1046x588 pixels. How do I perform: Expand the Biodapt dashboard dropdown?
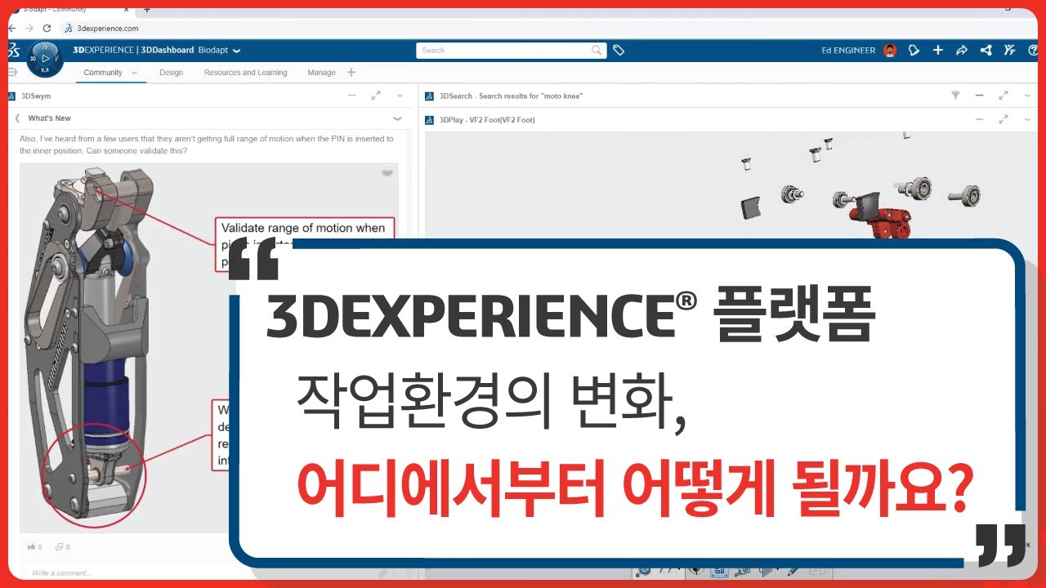click(x=237, y=51)
